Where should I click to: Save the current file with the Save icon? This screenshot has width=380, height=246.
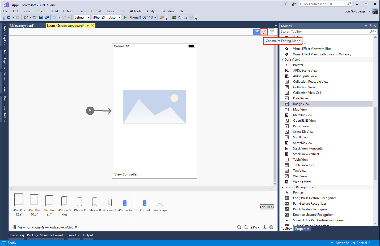[x=41, y=17]
